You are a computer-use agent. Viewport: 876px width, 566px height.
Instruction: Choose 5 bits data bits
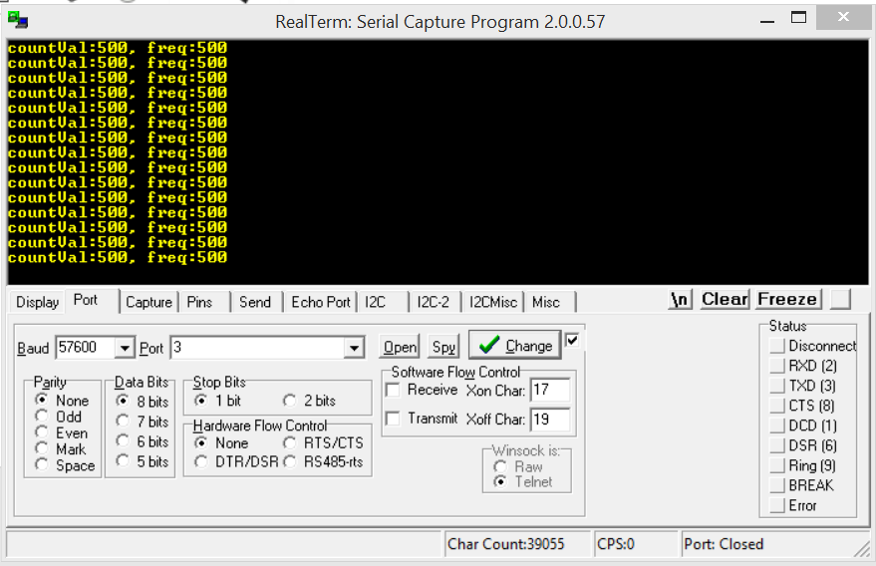coord(142,461)
